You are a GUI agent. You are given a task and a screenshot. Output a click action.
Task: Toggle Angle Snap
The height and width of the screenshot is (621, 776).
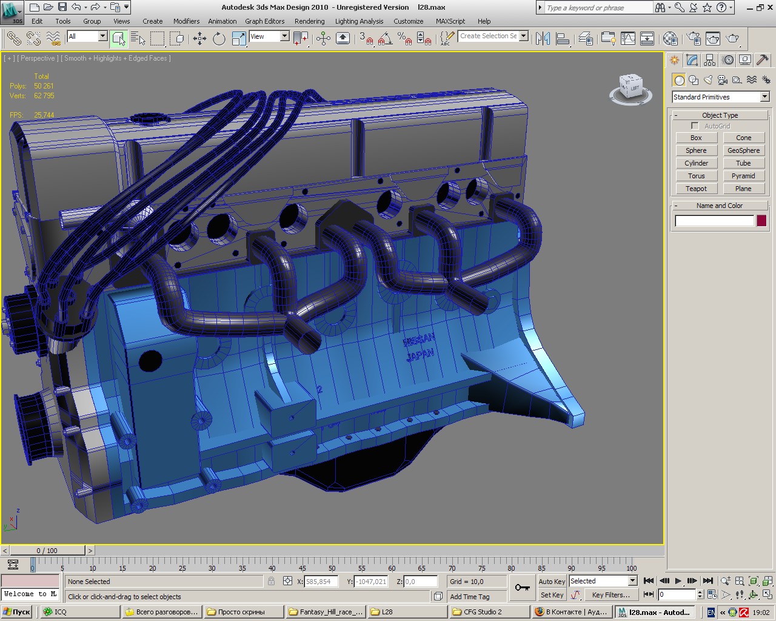385,38
